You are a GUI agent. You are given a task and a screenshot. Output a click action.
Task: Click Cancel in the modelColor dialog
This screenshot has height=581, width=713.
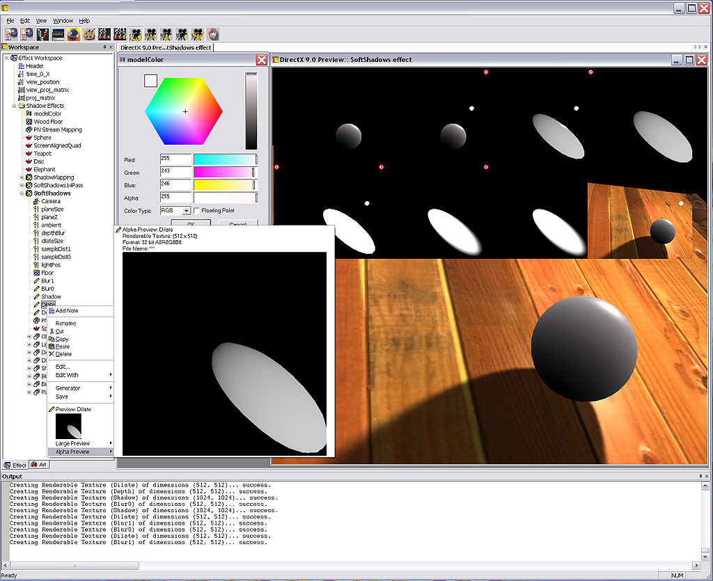click(239, 222)
